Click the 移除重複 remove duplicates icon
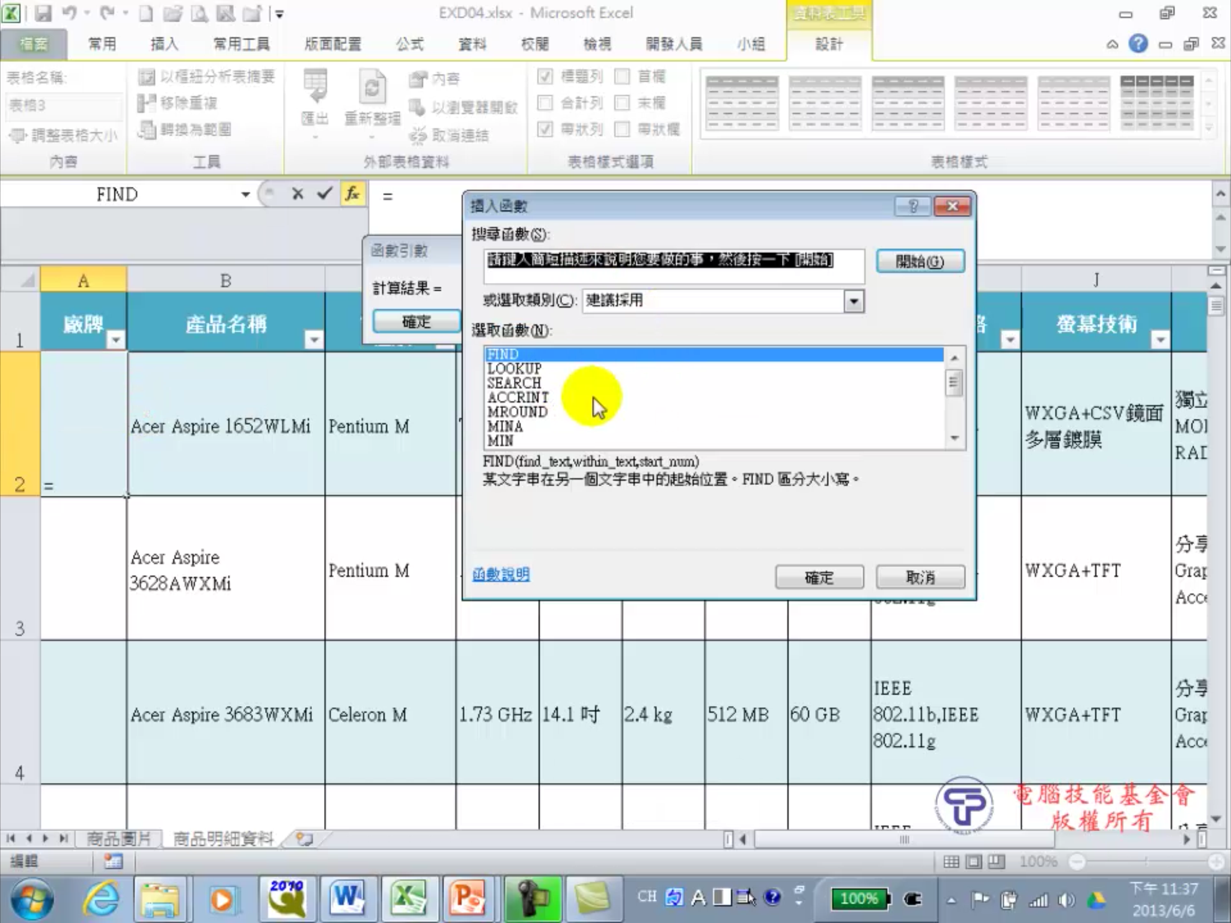This screenshot has width=1231, height=923. [x=145, y=103]
